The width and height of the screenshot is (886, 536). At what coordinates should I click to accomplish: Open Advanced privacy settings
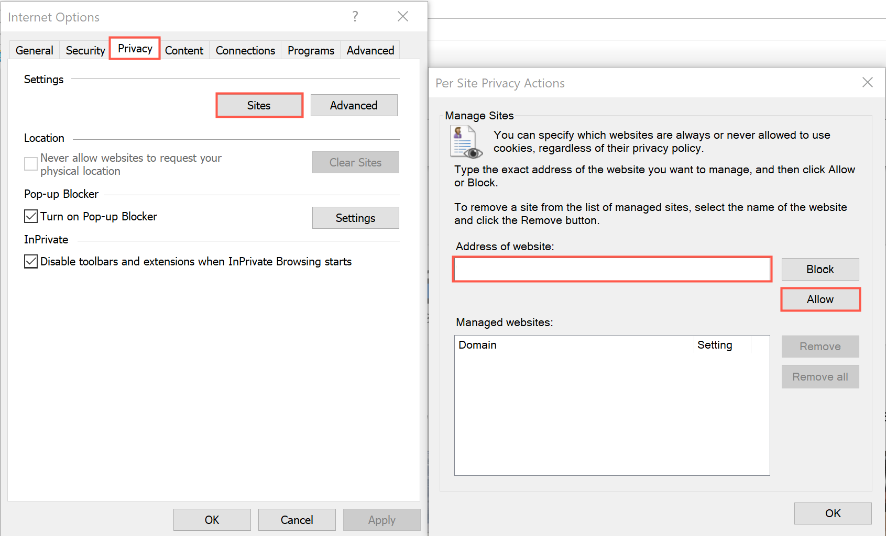(x=354, y=105)
